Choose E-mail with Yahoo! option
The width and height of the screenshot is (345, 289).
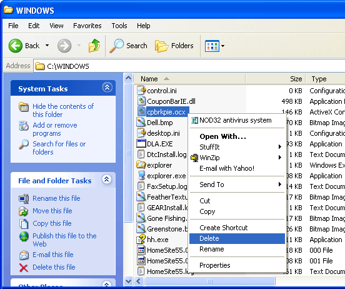(x=237, y=168)
